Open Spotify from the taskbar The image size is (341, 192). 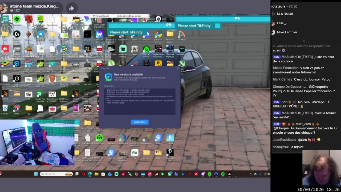(x=223, y=174)
